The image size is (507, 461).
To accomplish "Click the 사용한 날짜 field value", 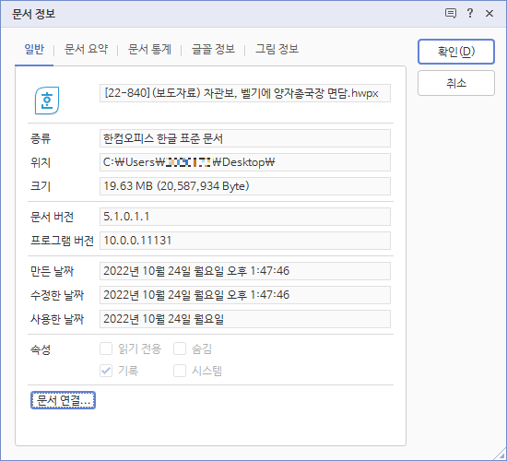I will [245, 319].
